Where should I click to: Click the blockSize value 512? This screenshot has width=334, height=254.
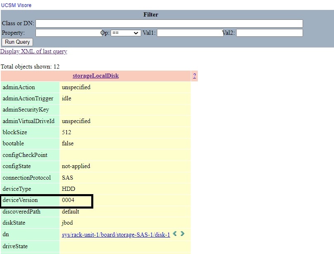coord(66,132)
